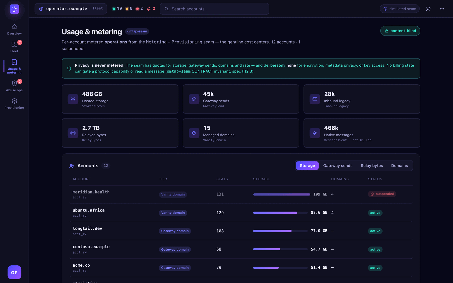
Task: Click the Inbound legacy envelope icon
Action: 315,99
